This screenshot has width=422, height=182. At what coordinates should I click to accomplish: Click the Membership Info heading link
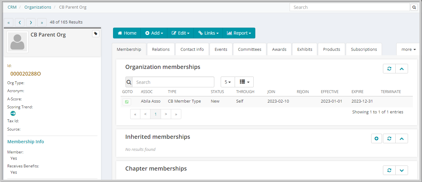(26, 142)
